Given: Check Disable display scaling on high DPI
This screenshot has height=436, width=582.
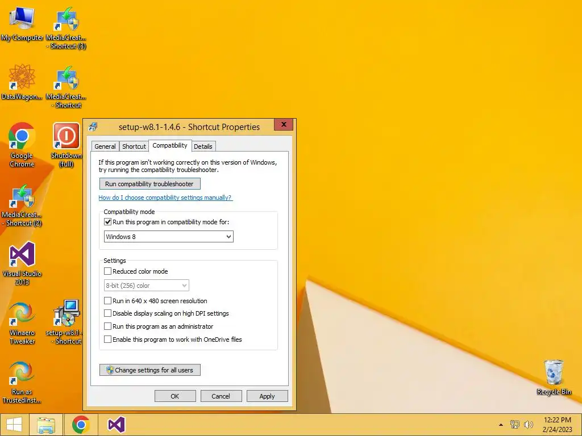Looking at the screenshot, I should 107,313.
